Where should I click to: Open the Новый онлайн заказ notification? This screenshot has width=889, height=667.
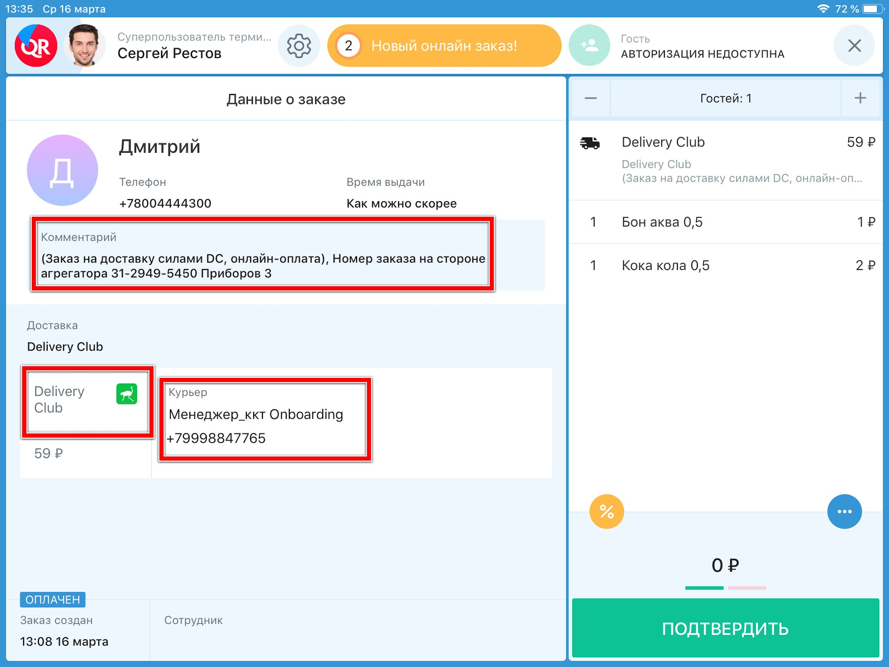tap(444, 46)
